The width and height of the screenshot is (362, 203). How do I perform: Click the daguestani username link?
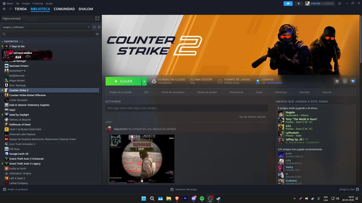120,129
